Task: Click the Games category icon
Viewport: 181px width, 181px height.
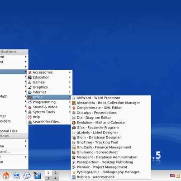Action: point(30,82)
